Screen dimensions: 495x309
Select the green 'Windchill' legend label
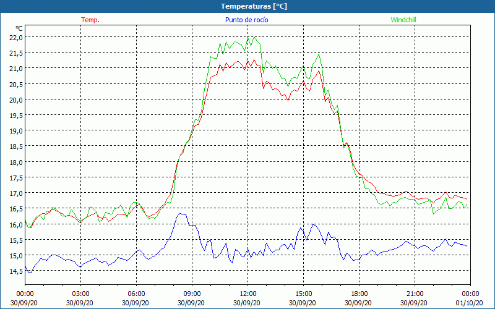point(403,20)
